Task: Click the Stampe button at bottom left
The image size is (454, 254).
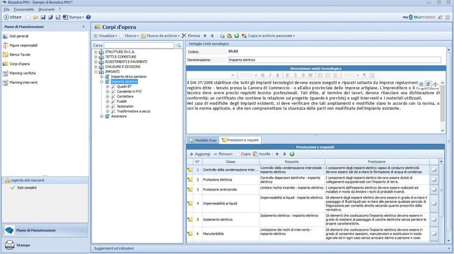Action: (24, 245)
